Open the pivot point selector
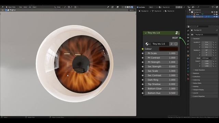This screenshot has height=123, width=219. coord(65,7)
